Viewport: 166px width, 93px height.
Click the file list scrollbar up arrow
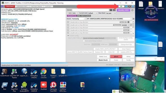(133, 21)
